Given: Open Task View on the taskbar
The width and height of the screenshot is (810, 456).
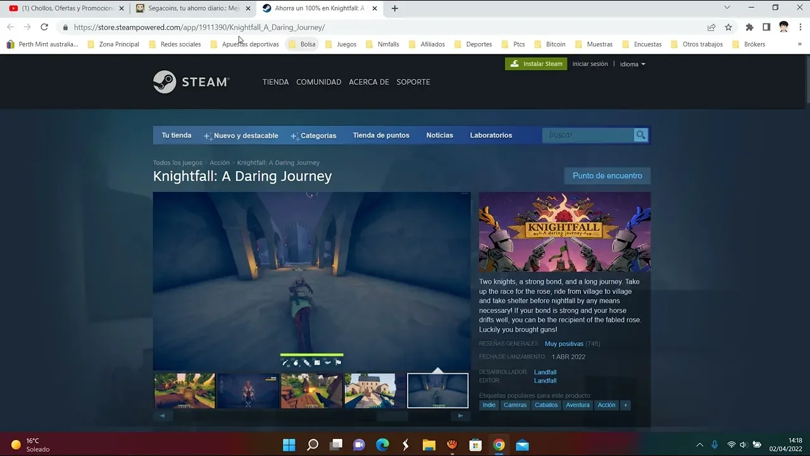Looking at the screenshot, I should pyautogui.click(x=336, y=445).
